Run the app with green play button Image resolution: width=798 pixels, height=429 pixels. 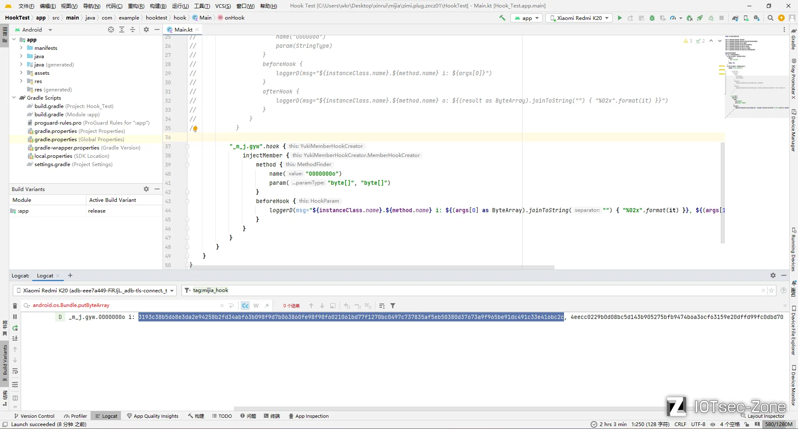pos(620,18)
